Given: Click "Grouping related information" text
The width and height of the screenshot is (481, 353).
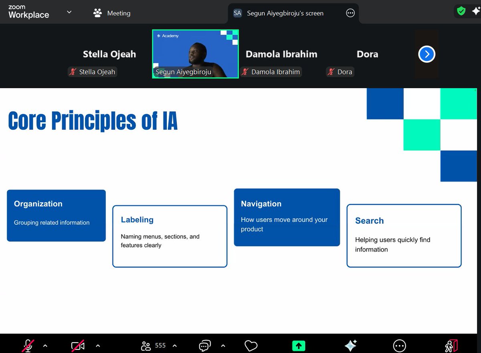Looking at the screenshot, I should (52, 222).
